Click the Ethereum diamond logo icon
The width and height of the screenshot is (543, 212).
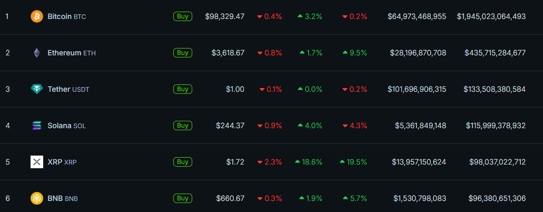pos(37,53)
